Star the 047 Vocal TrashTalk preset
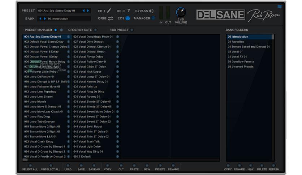 pyautogui.click(x=117, y=141)
